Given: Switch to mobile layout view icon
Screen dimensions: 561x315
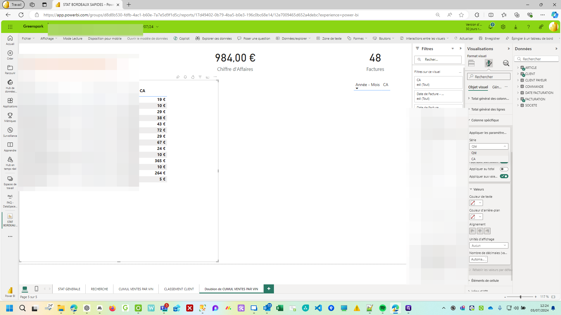Looking at the screenshot, I should click(36, 289).
